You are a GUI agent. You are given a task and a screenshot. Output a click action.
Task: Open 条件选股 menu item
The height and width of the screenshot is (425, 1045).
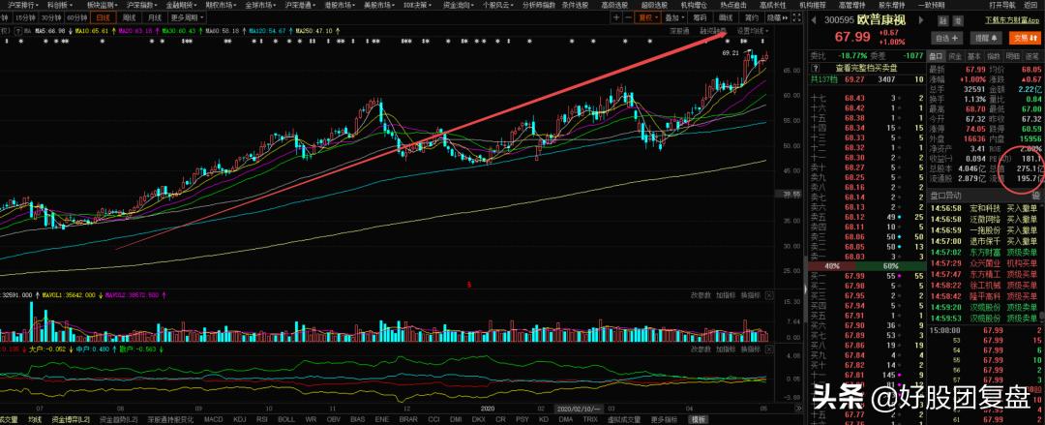575,5
